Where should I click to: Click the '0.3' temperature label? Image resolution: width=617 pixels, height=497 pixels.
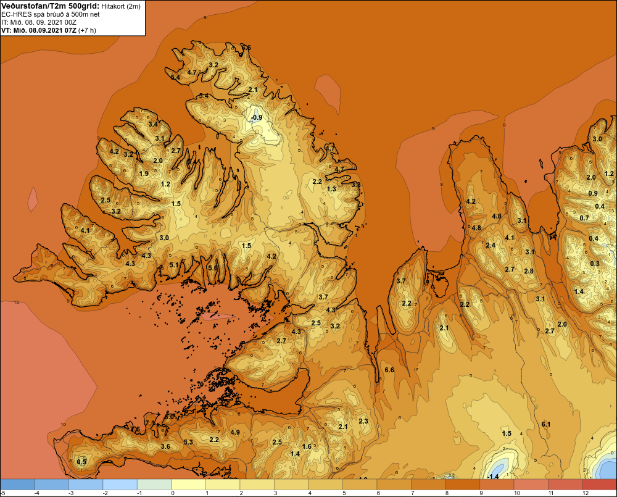coord(595,264)
